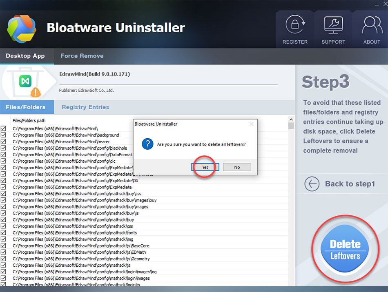The image size is (388, 292).
Task: Uncheck the mathsdk\fonts checkbox
Action: [x=3, y=232]
